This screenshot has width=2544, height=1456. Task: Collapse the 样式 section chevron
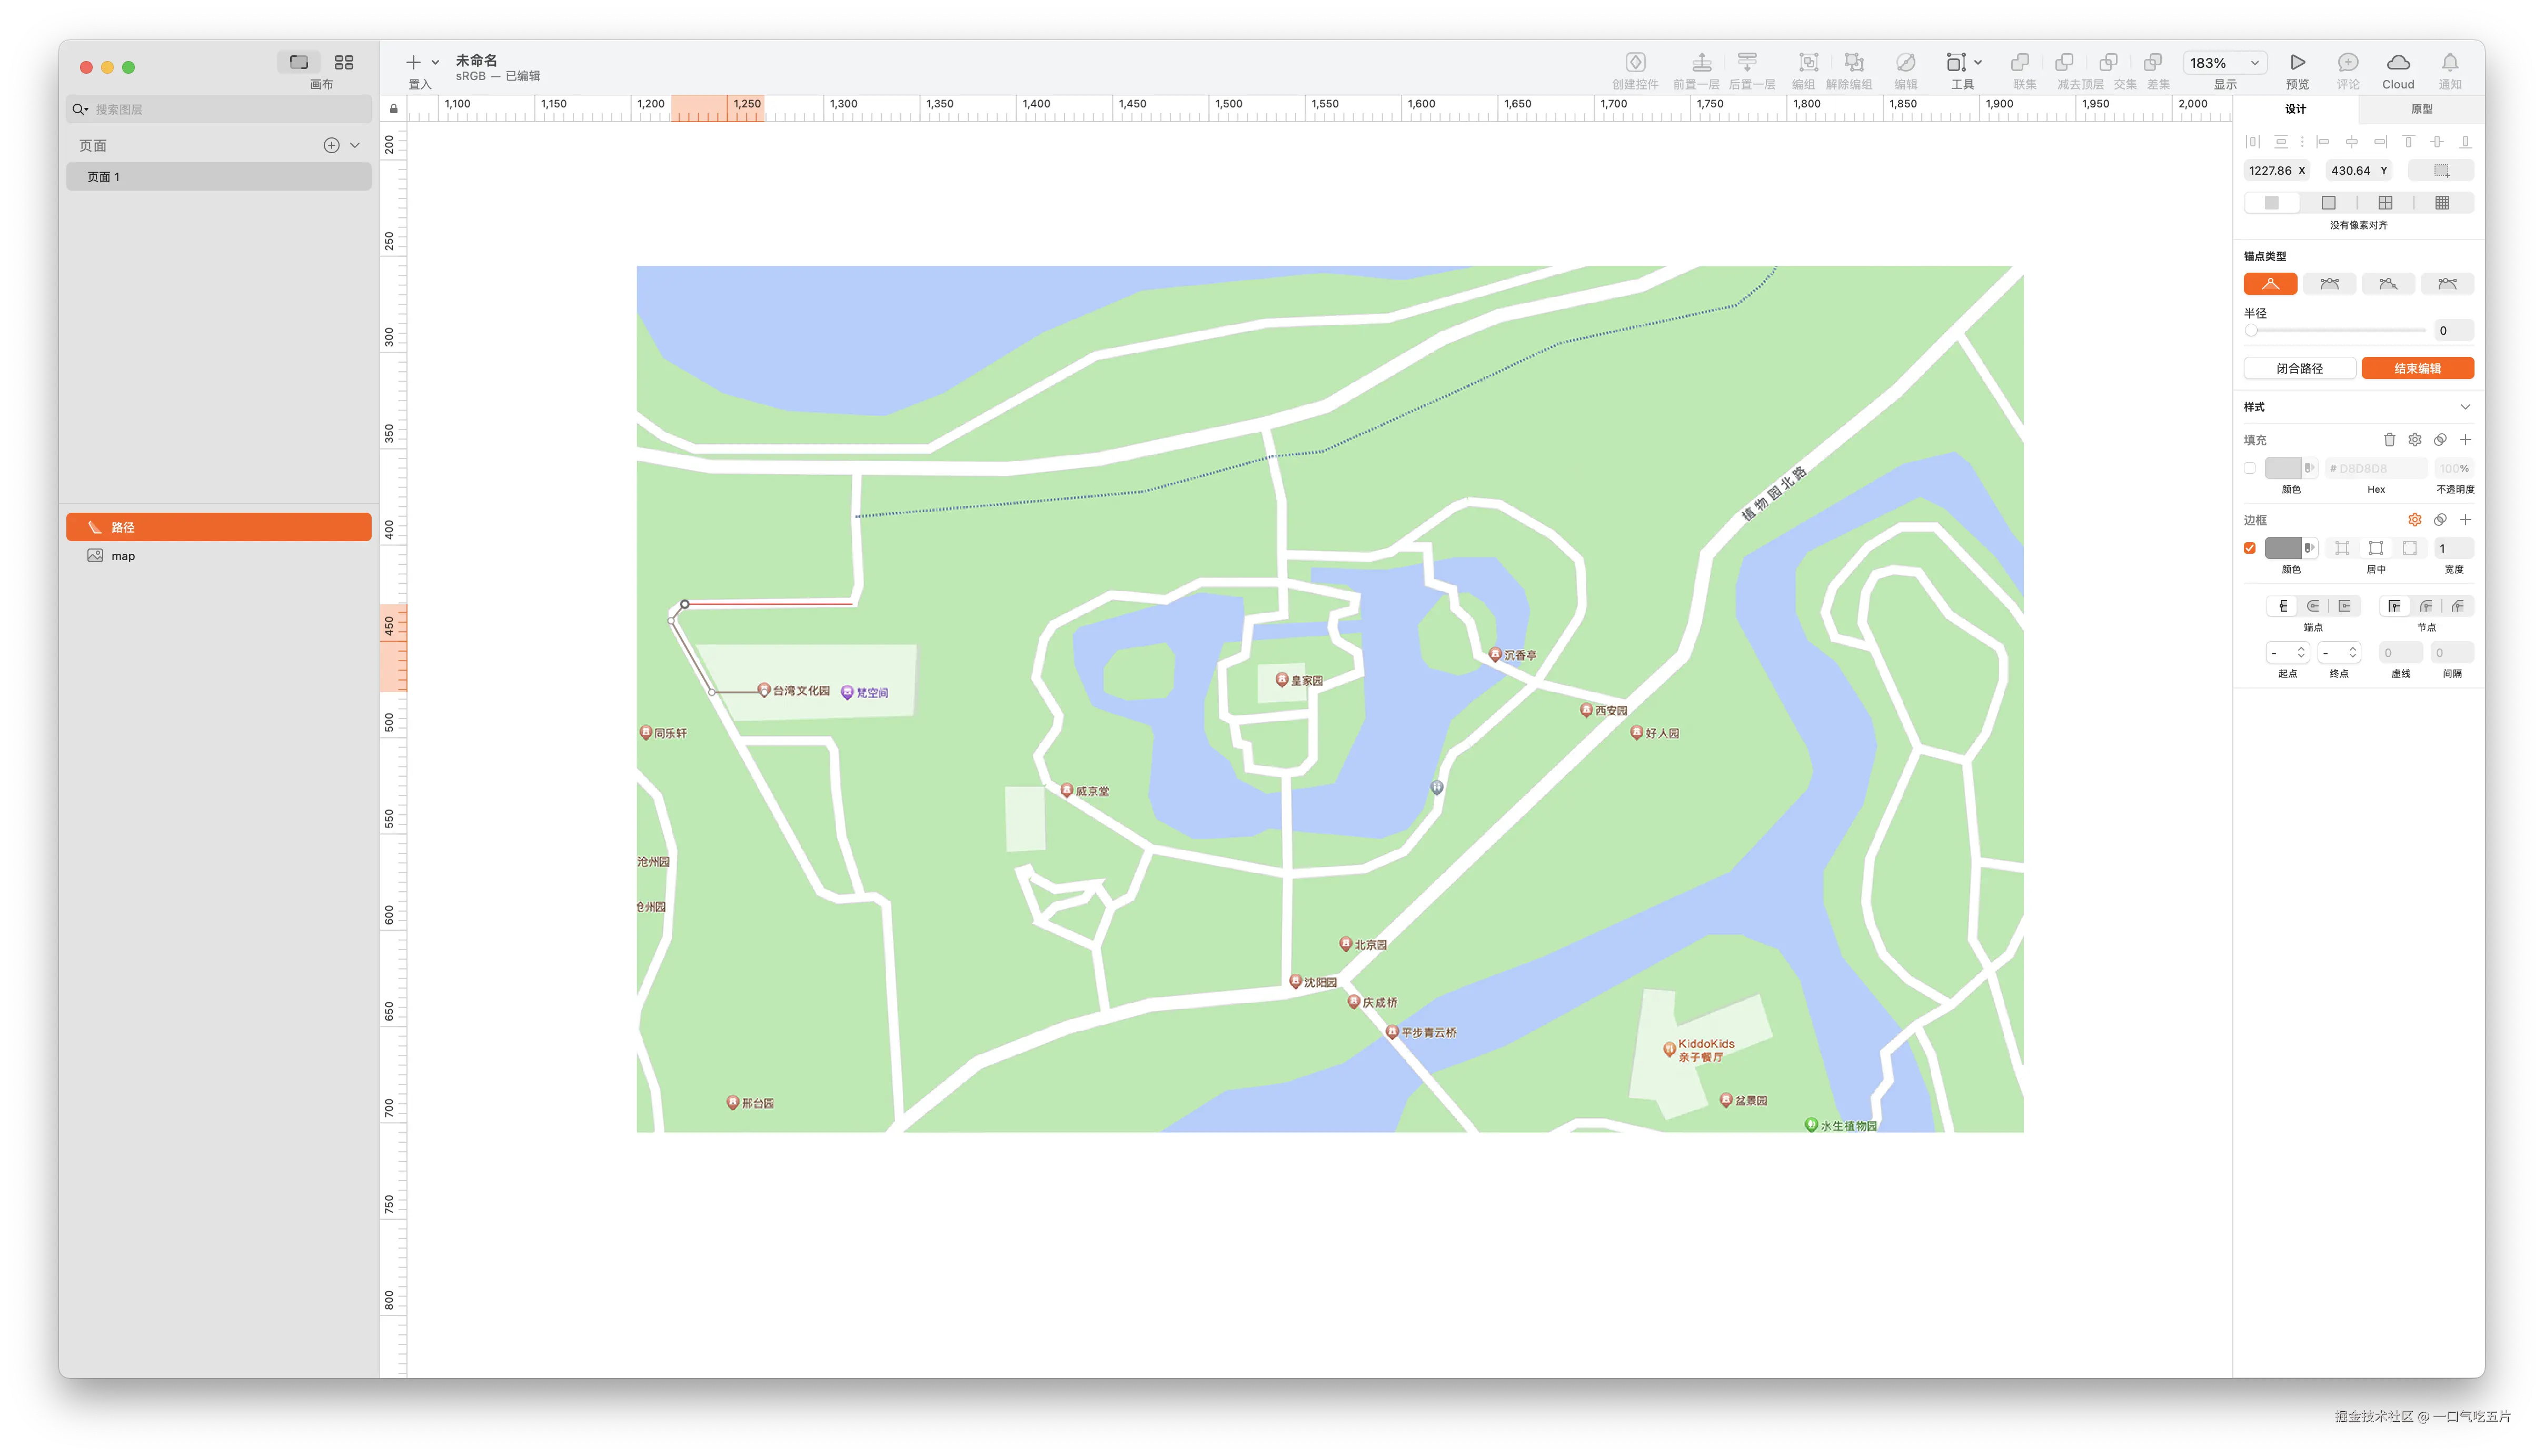2465,407
